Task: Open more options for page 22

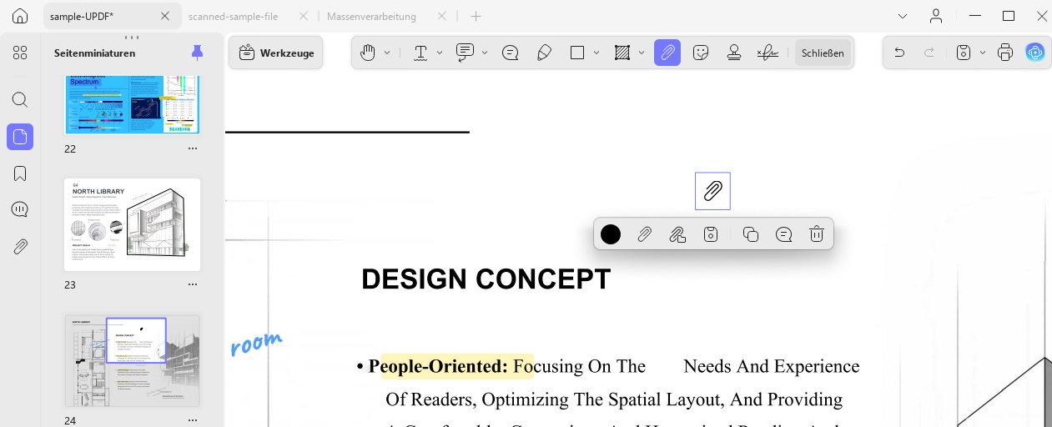Action: click(x=193, y=148)
